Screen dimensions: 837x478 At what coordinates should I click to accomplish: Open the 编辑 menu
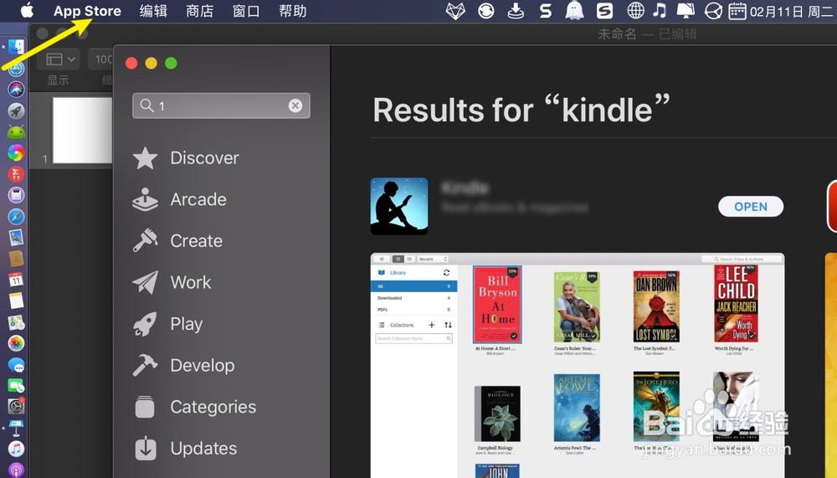(153, 11)
